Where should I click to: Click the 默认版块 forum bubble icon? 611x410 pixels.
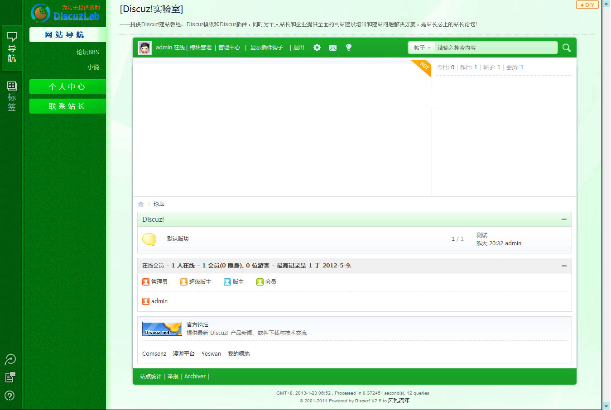149,239
